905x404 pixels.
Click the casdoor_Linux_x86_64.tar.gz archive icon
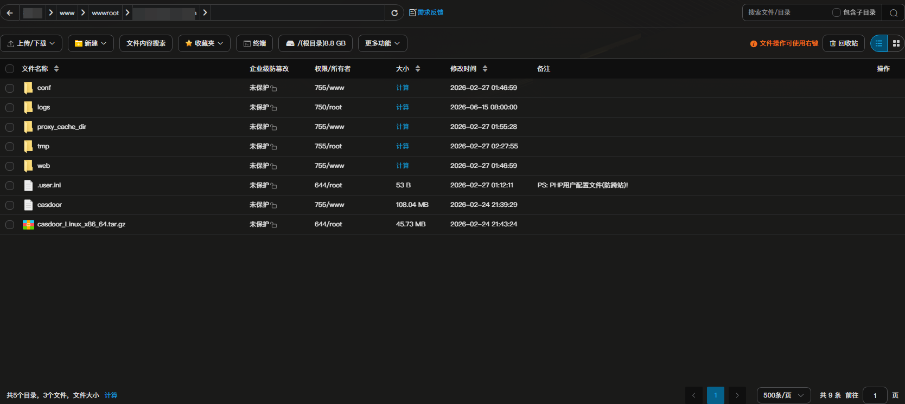29,224
